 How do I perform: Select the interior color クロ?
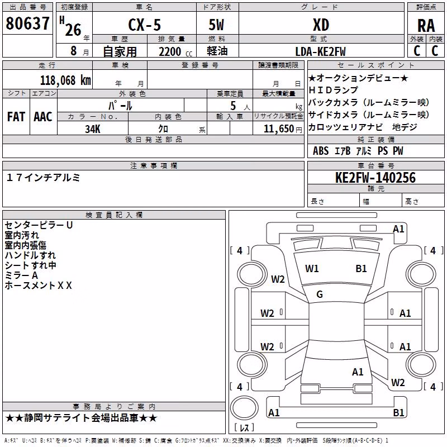(163, 129)
